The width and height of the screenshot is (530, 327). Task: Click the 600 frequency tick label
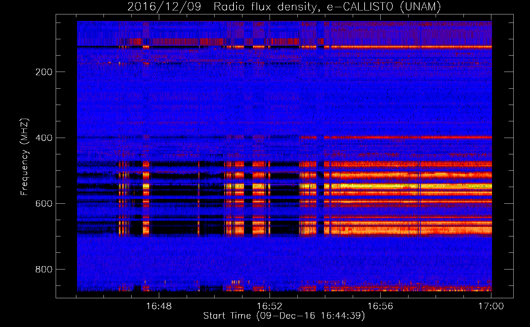click(44, 203)
